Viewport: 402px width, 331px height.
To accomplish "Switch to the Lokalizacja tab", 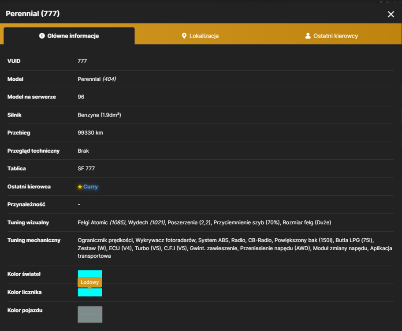I will click(x=200, y=36).
